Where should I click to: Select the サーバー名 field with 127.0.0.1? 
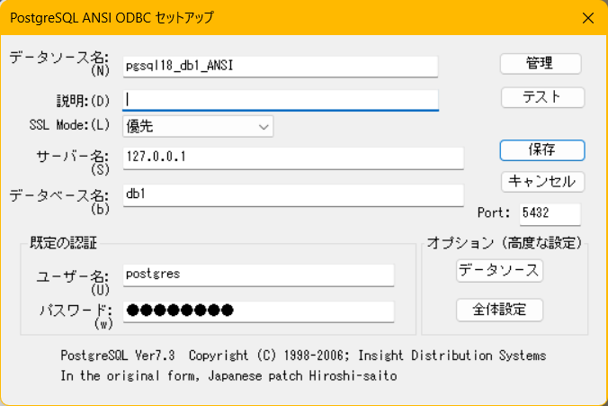(293, 158)
